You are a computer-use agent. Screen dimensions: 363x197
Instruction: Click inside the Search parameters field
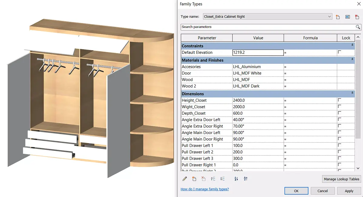click(x=266, y=27)
